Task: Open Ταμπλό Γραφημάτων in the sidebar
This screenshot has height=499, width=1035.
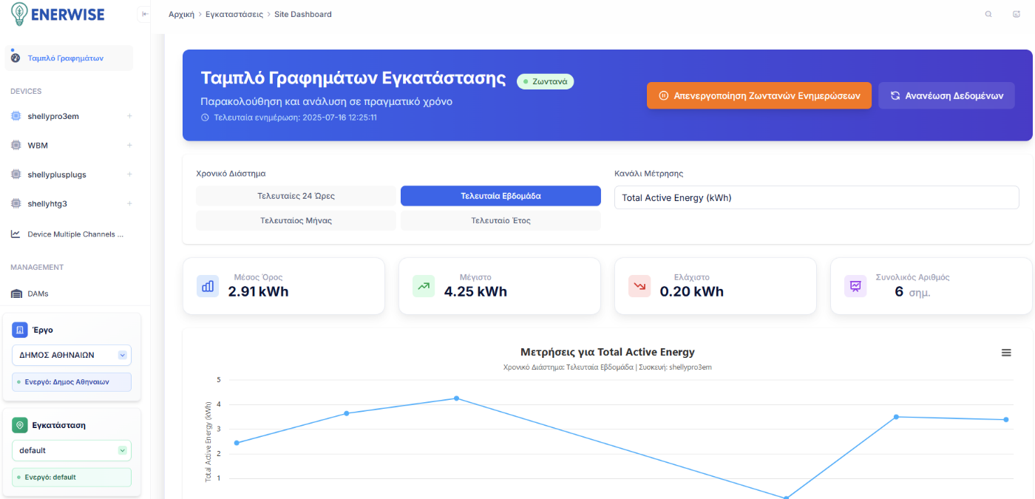Action: coord(65,58)
